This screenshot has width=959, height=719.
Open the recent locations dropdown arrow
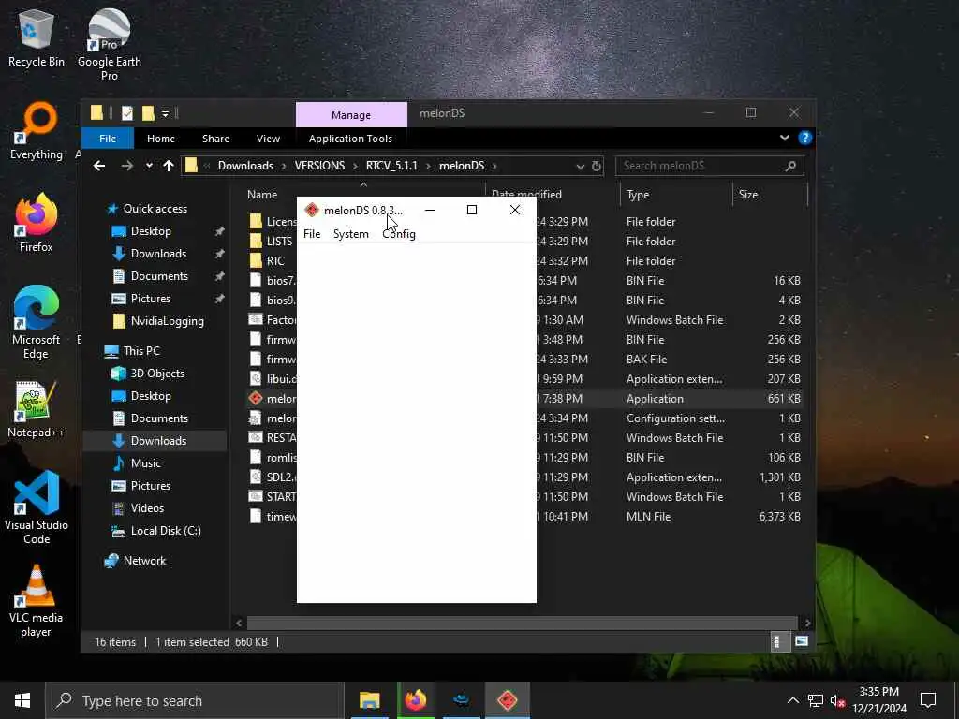(149, 166)
